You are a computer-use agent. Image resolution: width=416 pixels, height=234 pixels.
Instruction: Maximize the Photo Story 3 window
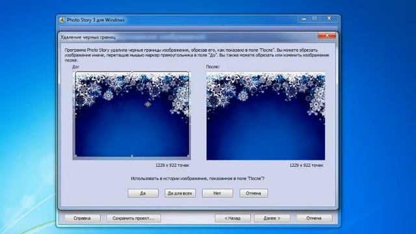pos(315,19)
